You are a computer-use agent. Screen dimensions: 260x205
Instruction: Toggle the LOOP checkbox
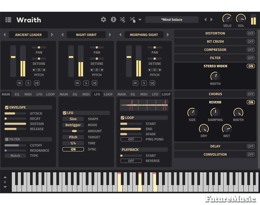123,118
